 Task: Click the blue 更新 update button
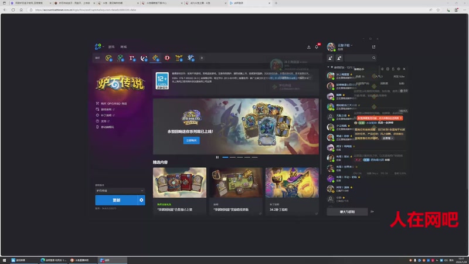point(116,200)
